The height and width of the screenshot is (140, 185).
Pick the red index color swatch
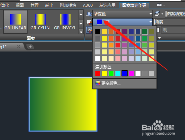pos(98,73)
